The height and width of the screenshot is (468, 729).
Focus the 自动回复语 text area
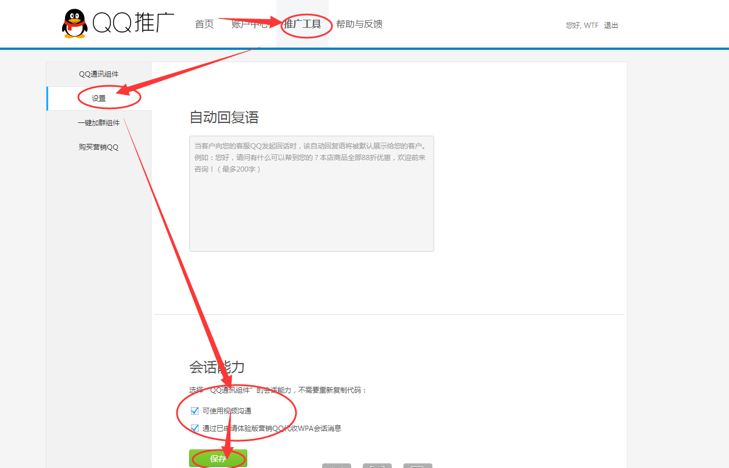click(x=312, y=194)
